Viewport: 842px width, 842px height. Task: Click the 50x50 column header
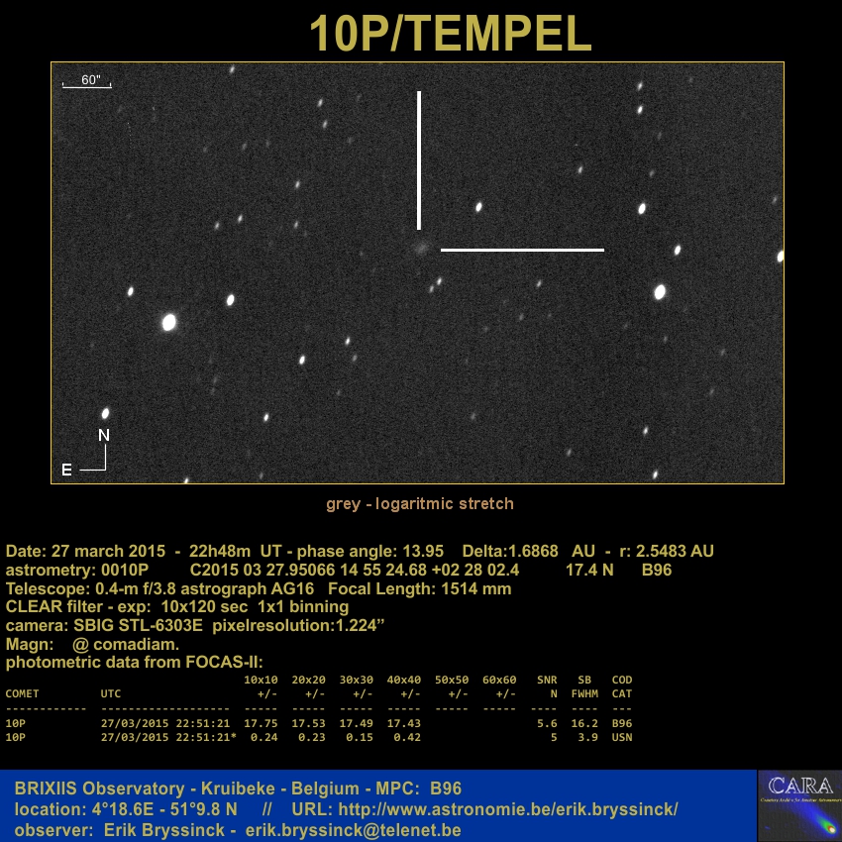click(452, 680)
